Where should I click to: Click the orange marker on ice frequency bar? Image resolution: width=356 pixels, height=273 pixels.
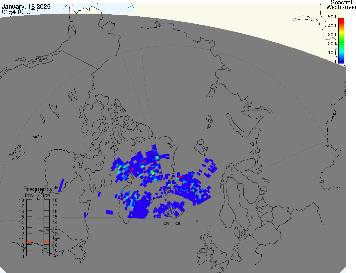(47, 241)
